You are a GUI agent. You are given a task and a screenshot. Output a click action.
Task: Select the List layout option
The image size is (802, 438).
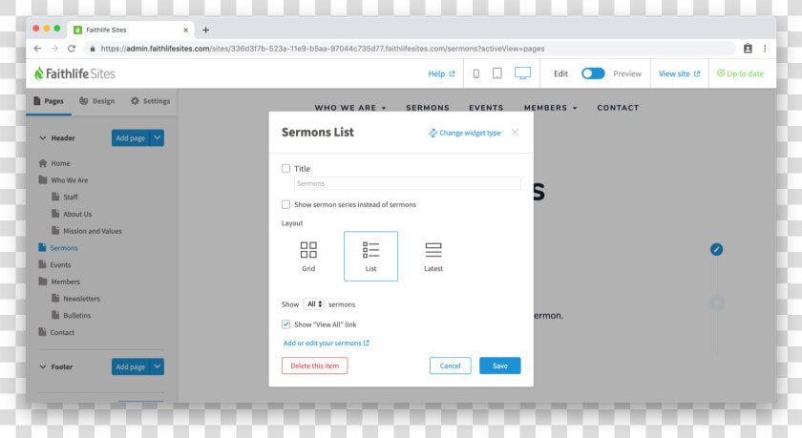tap(370, 256)
